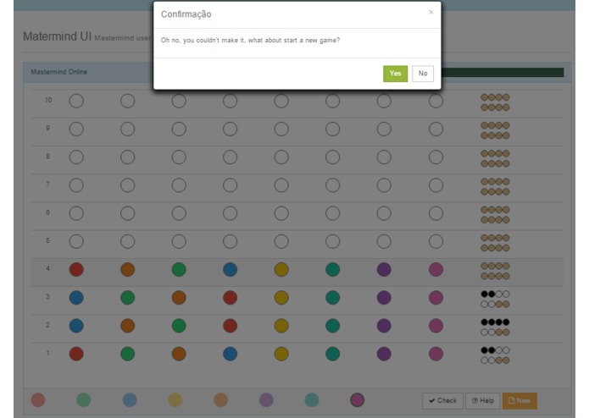
Task: Click the Confirmação dialog title
Action: tap(186, 14)
